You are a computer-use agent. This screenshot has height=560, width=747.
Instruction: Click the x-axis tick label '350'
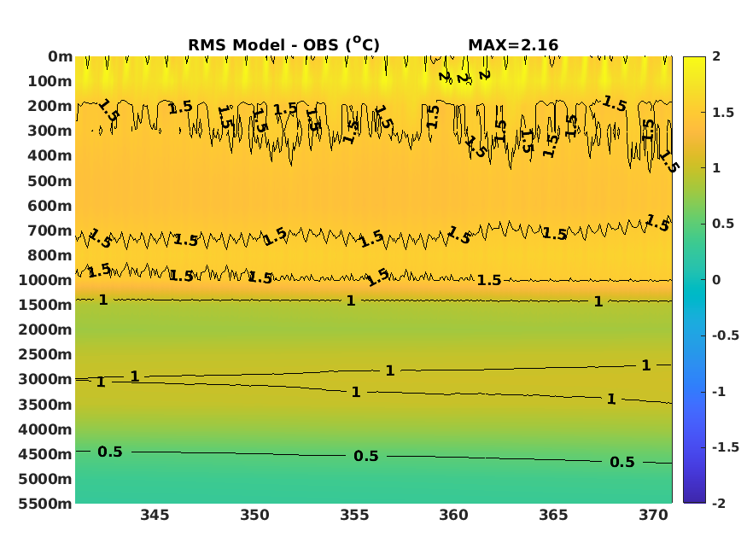click(x=254, y=516)
